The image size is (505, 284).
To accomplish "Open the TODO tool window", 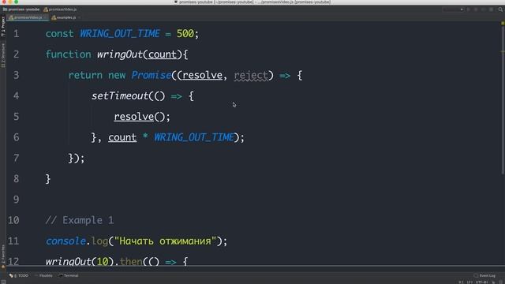I will click(x=19, y=275).
